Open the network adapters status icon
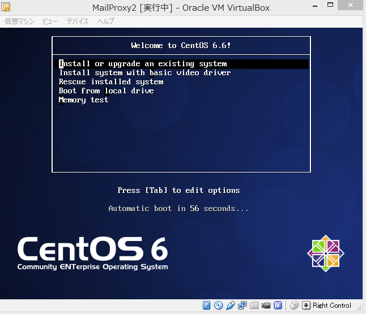Viewport: 366px width, 314px height. point(242,305)
